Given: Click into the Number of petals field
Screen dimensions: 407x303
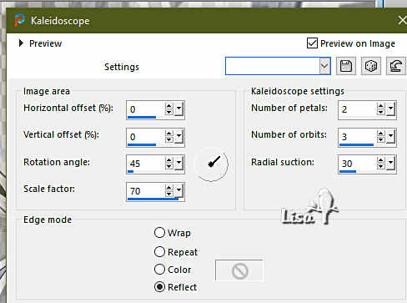Looking at the screenshot, I should tap(358, 109).
